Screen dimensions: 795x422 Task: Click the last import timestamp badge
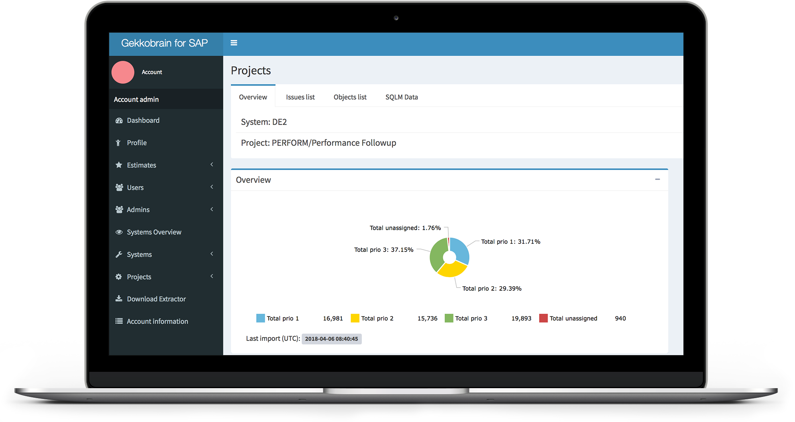(x=332, y=339)
